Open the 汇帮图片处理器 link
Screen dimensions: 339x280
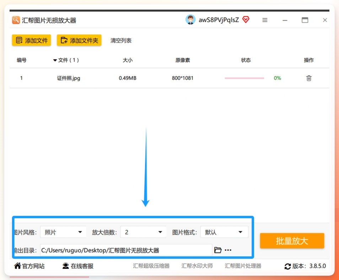(x=243, y=266)
